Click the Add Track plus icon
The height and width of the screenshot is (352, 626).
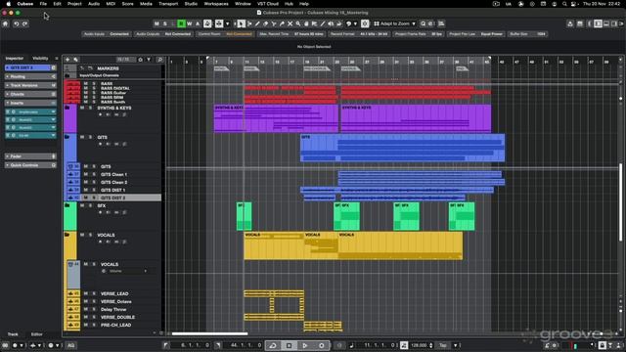[x=67, y=60]
